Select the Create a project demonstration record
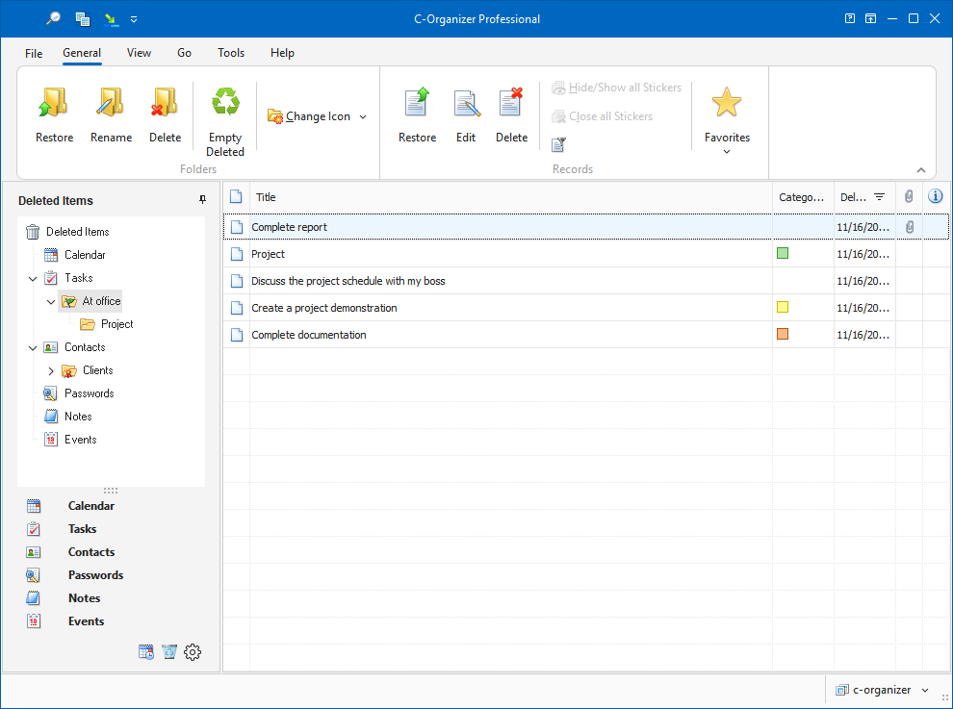This screenshot has height=709, width=953. tap(585, 308)
